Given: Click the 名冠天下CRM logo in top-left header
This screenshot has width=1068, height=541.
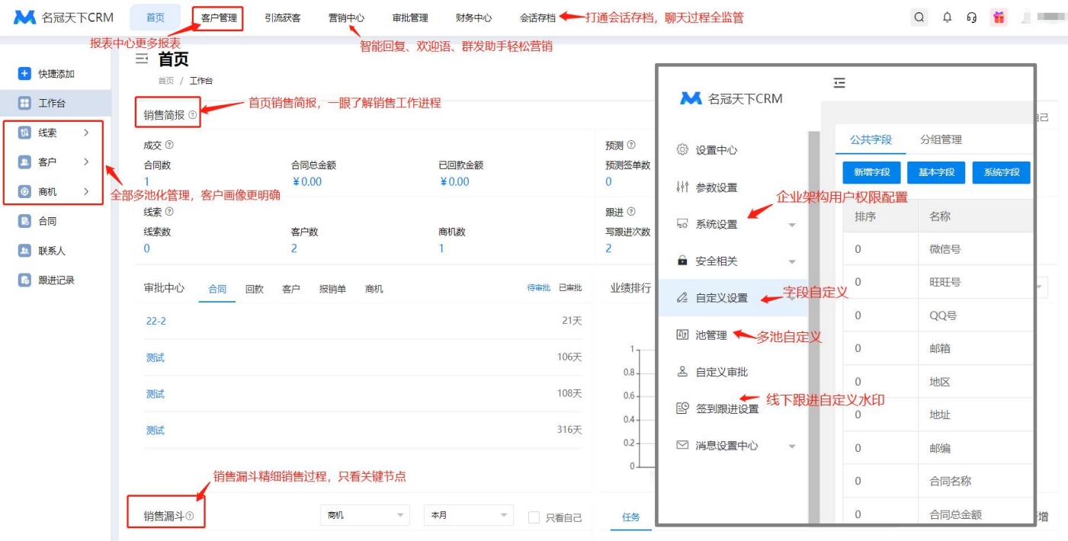Looking at the screenshot, I should pyautogui.click(x=64, y=18).
